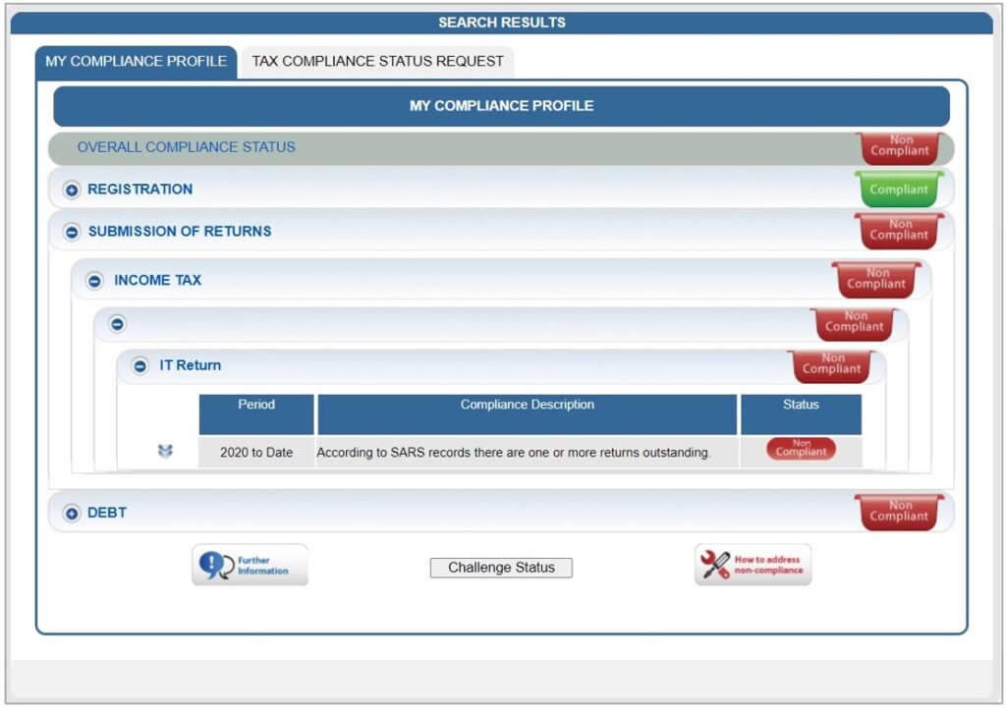
Task: Click Submission of Returns Non Compliant badge
Action: click(899, 231)
